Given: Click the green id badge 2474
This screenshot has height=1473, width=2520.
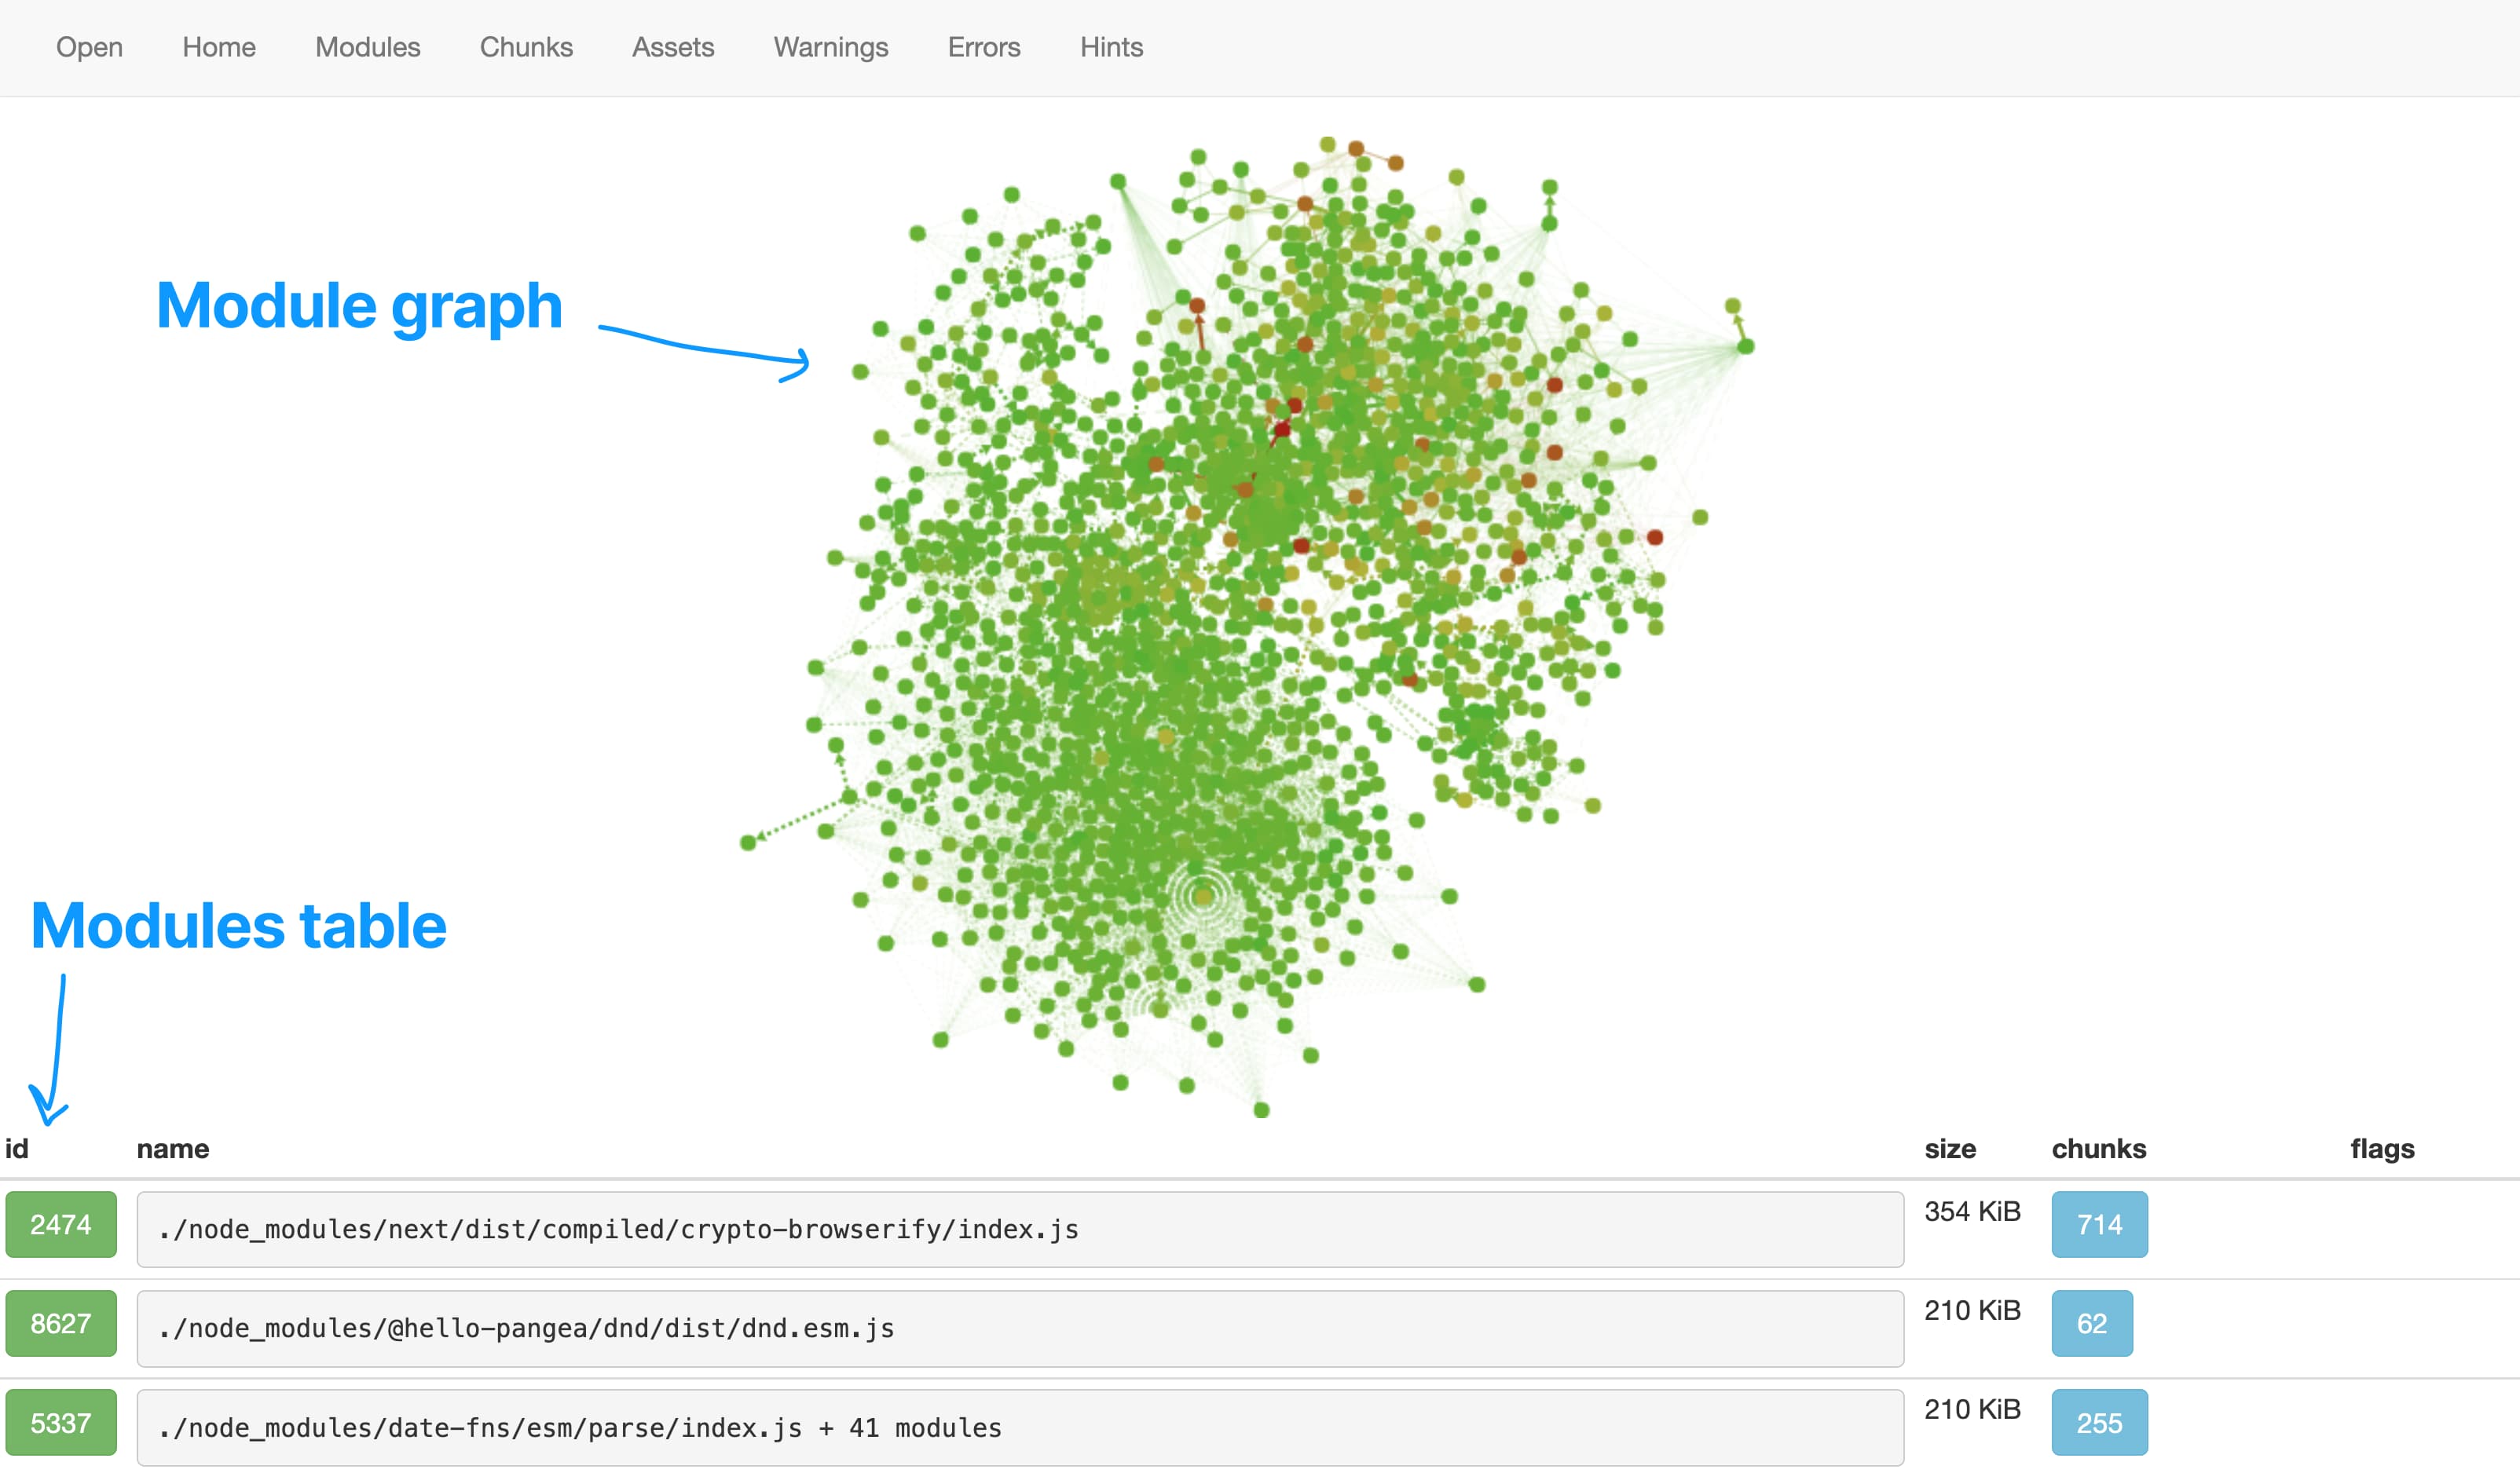Looking at the screenshot, I should click(60, 1224).
